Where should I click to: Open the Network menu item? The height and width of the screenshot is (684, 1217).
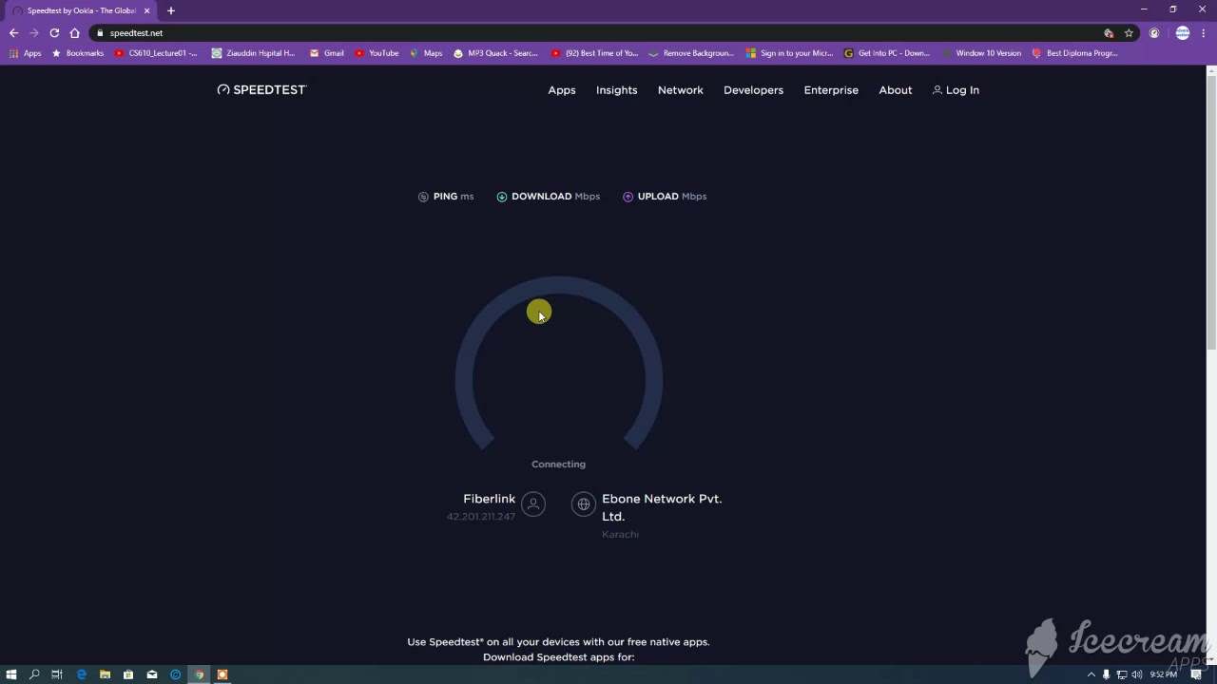coord(681,90)
